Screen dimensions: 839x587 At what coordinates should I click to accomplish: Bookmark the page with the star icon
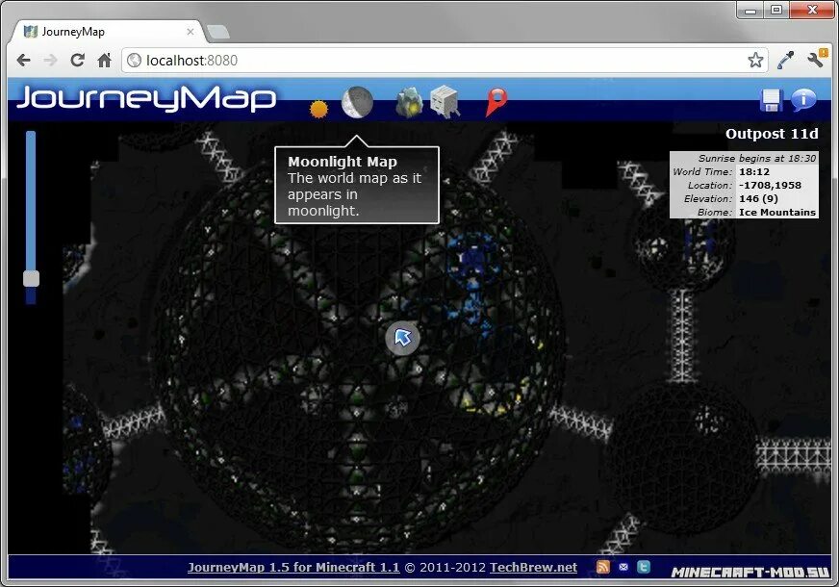click(755, 60)
